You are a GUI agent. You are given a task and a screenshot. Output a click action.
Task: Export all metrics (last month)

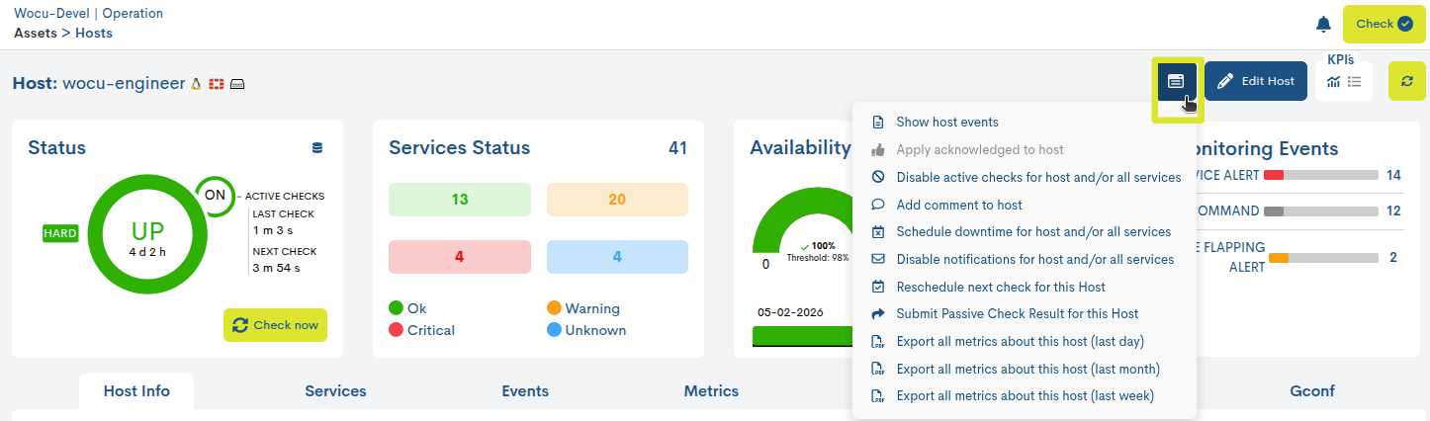pos(1028,369)
